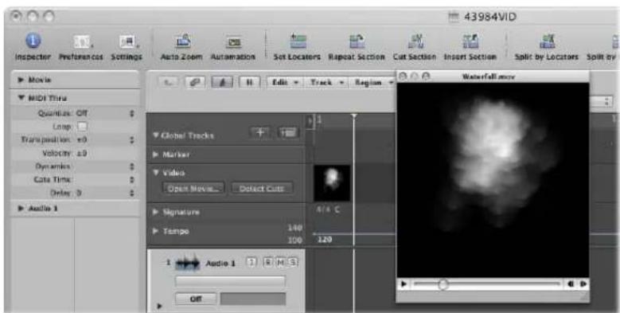This screenshot has width=620, height=313.
Task: Toggle input monitoring on Audio 1
Action: click(252, 262)
